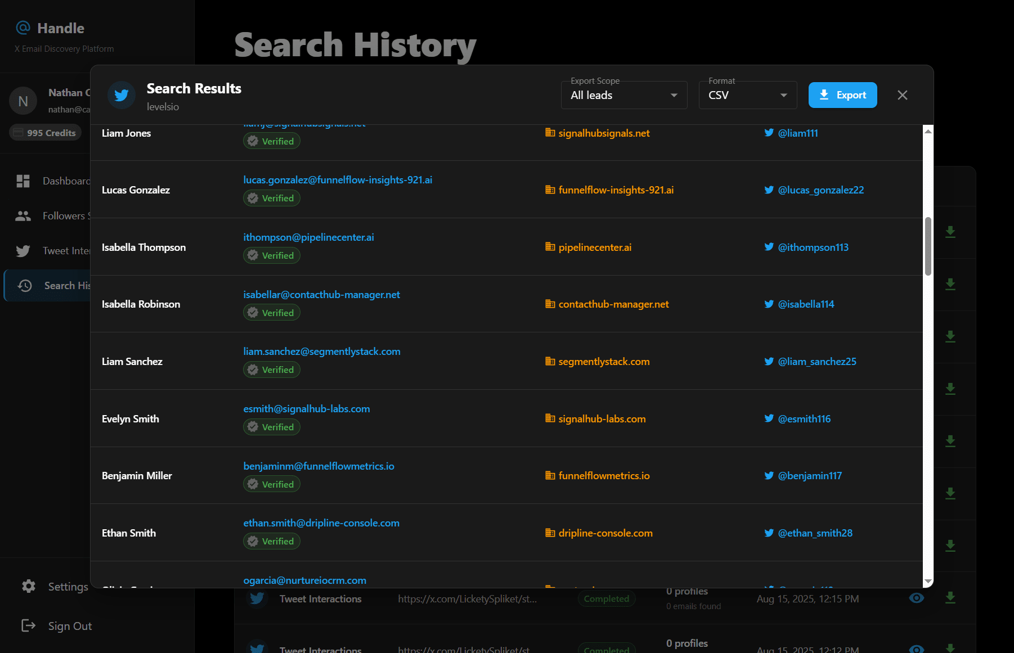Open the email link for Isabella Thompson
This screenshot has width=1014, height=653.
point(308,237)
